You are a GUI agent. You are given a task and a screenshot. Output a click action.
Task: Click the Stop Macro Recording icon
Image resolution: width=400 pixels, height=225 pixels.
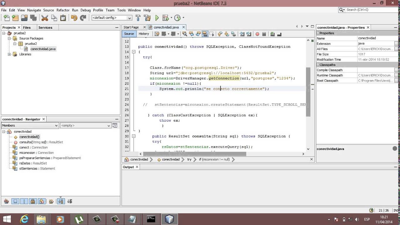coord(264,34)
